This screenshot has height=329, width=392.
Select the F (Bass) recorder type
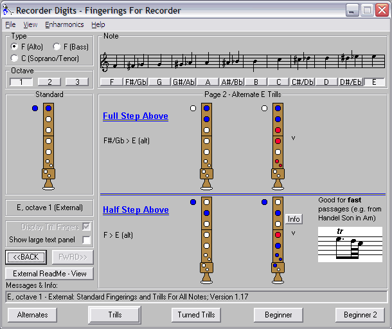pyautogui.click(x=57, y=47)
